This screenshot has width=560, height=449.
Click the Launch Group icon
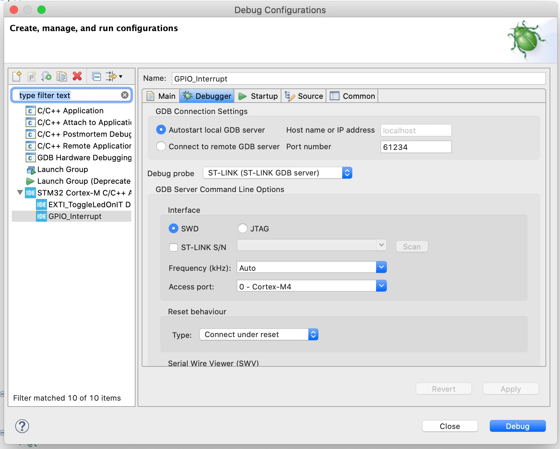[31, 170]
